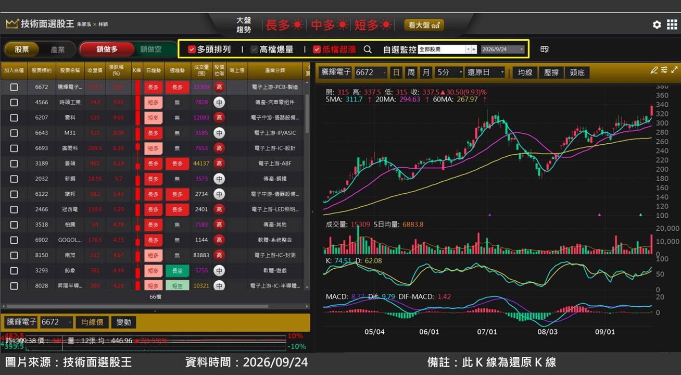Click the add watchlist plus icon

[x=474, y=49]
